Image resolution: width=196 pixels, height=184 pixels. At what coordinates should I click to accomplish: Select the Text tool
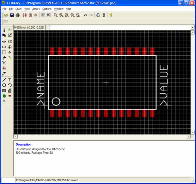point(10,80)
